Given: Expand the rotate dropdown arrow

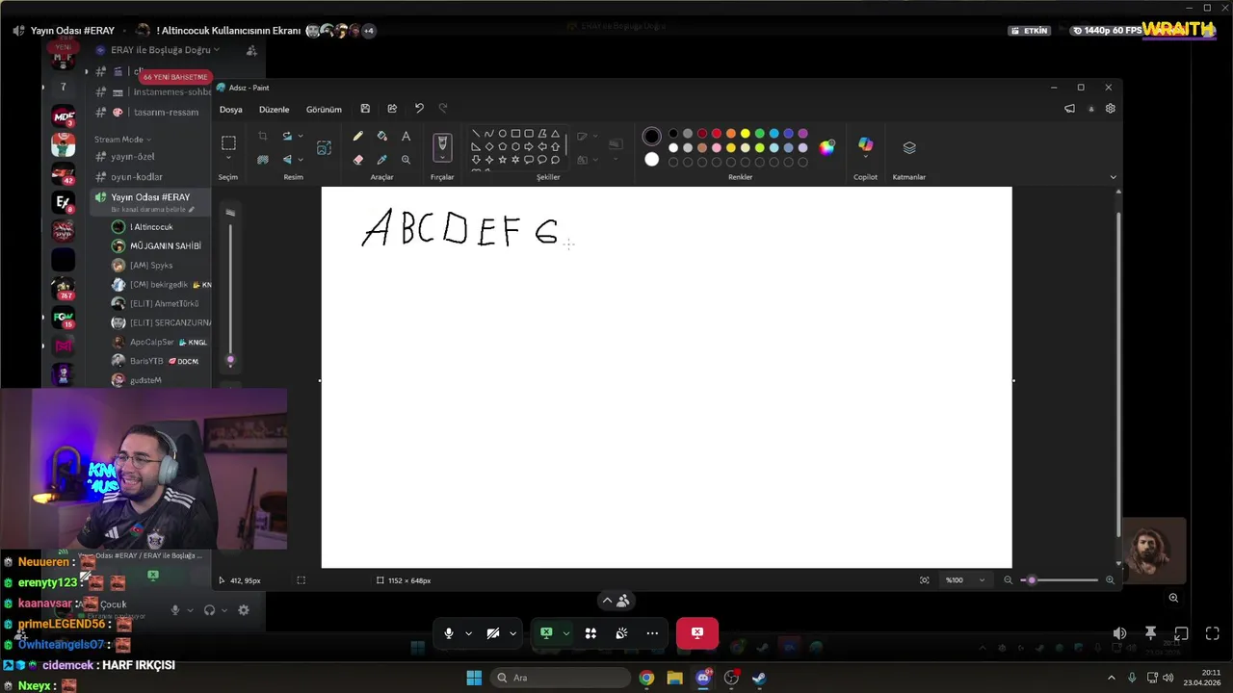Looking at the screenshot, I should [300, 137].
